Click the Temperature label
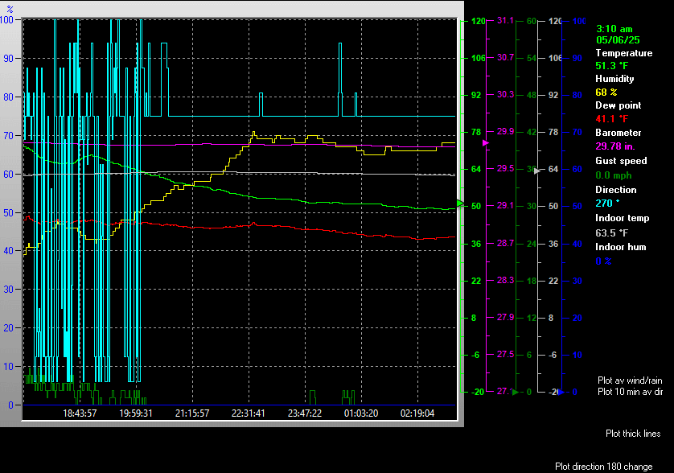Image resolution: width=674 pixels, height=473 pixels. 623,53
